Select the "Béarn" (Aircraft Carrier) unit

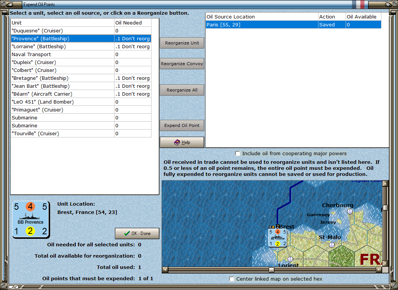point(81,94)
